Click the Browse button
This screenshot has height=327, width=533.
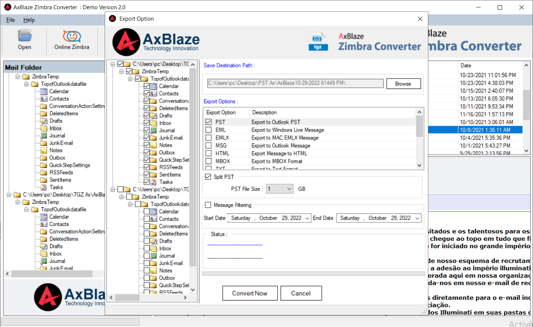tap(404, 84)
